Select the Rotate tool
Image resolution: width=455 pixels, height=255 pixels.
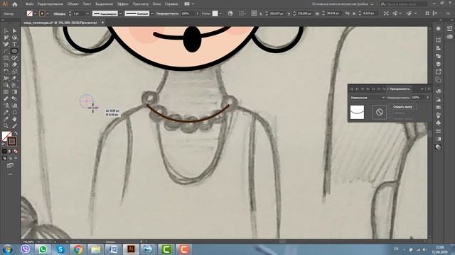point(6,72)
